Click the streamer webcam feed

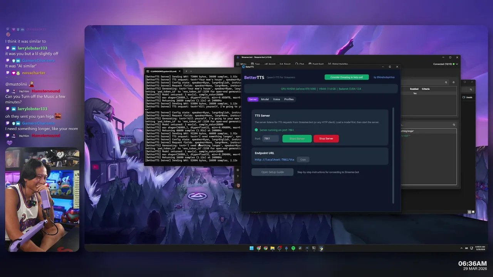click(x=42, y=199)
